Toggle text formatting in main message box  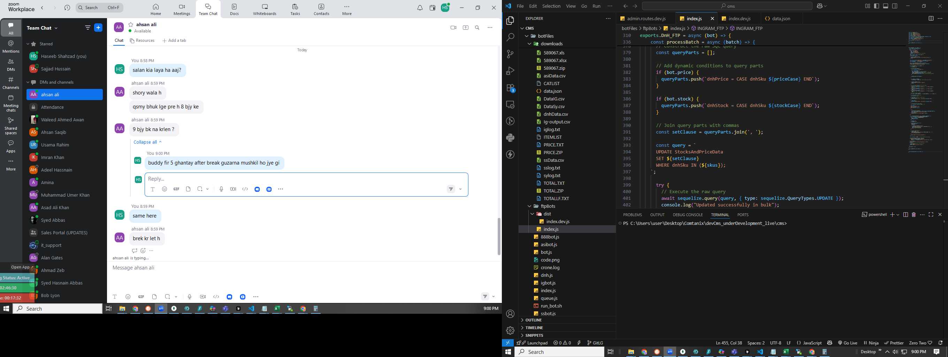click(x=115, y=297)
